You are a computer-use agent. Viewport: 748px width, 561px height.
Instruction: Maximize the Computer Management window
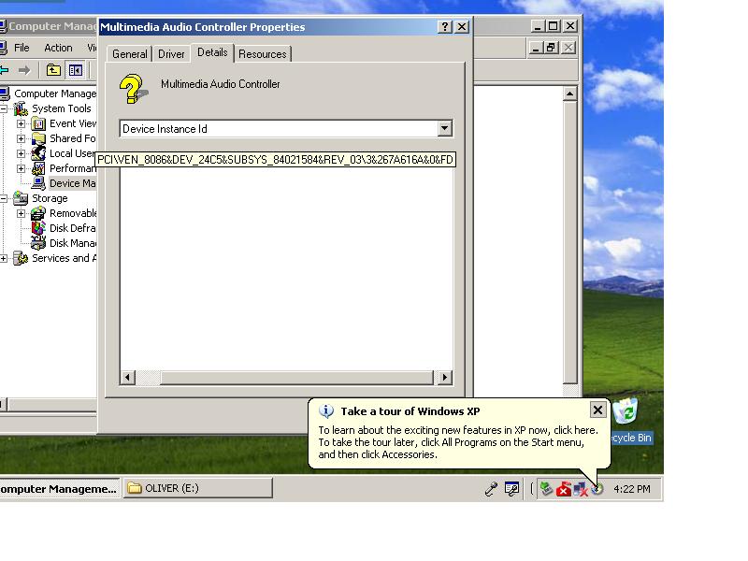tap(554, 26)
